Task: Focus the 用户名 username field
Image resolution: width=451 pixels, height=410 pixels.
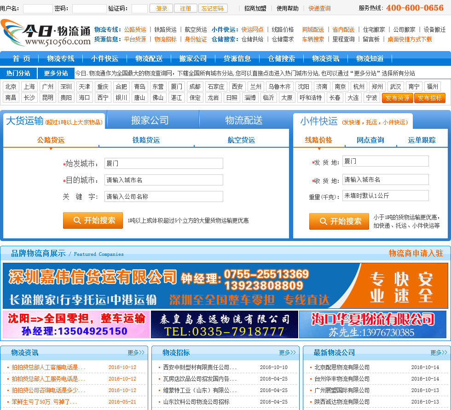Action: 38,9
